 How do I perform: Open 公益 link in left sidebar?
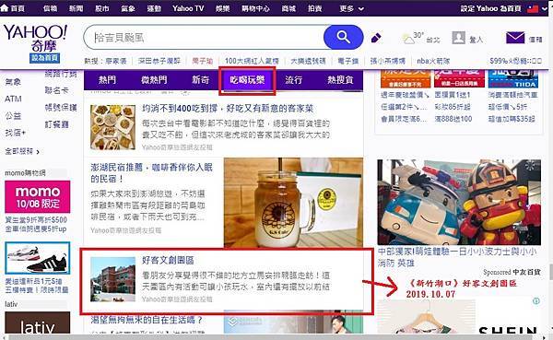point(13,116)
